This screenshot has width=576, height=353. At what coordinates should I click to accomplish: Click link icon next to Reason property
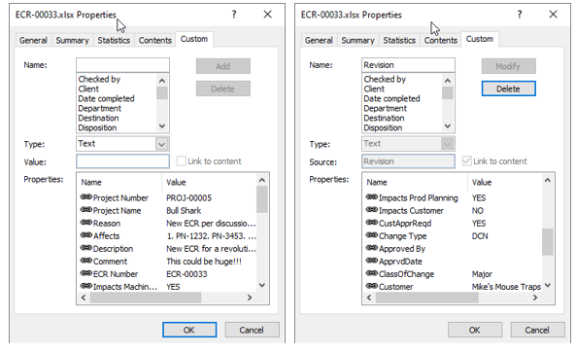[x=85, y=223]
